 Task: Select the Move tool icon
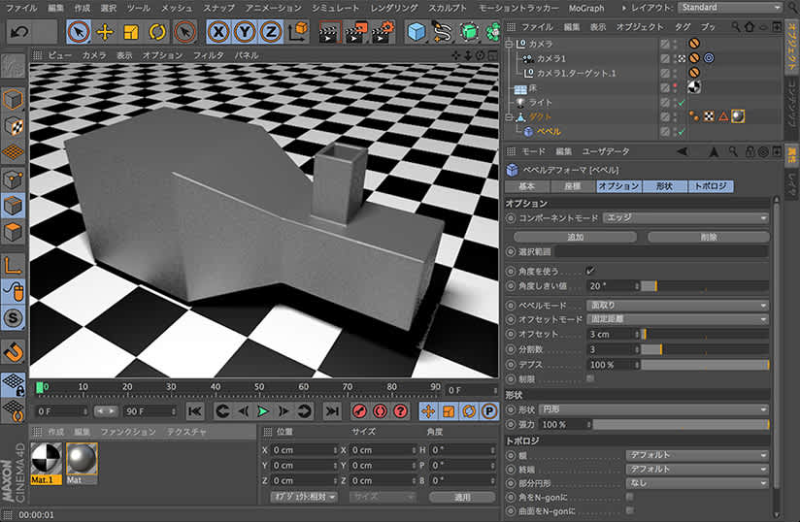coord(105,32)
